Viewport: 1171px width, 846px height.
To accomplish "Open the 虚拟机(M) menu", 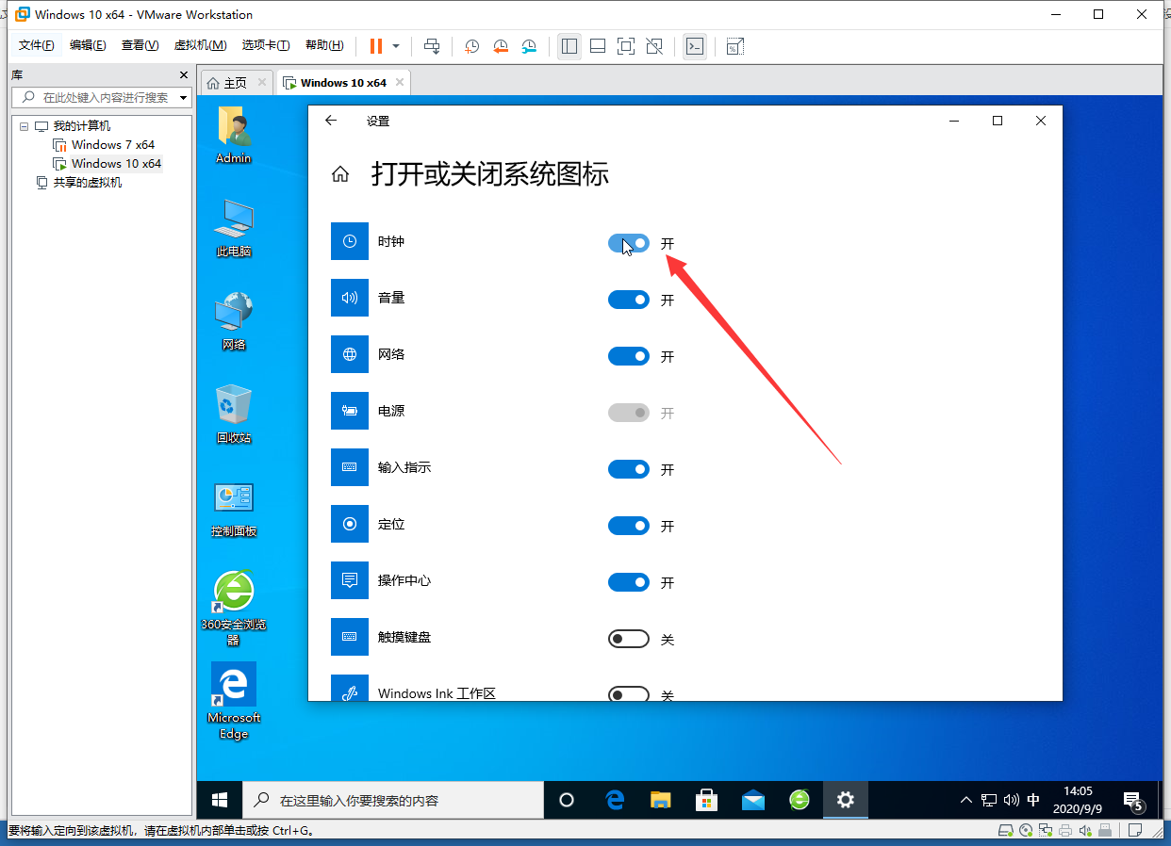I will pos(200,45).
